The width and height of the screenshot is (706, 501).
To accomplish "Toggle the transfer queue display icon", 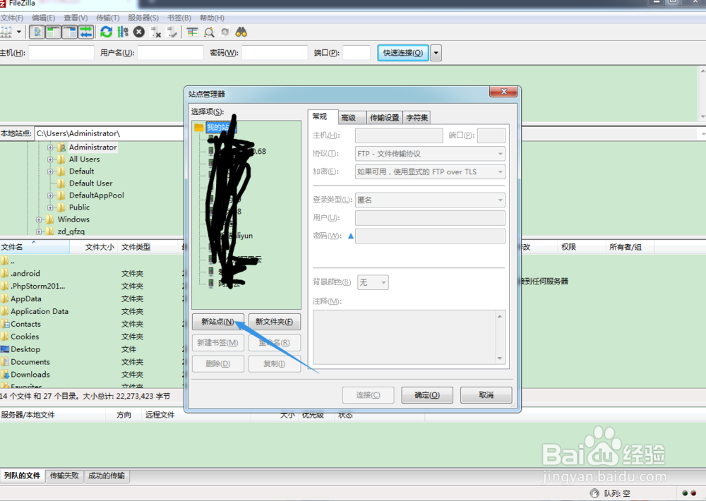I will pyautogui.click(x=85, y=32).
